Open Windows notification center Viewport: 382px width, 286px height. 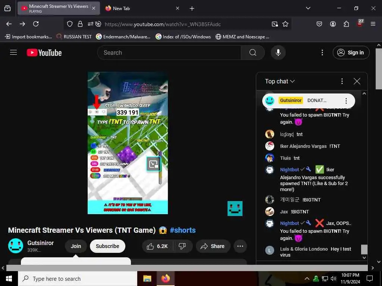[x=370, y=279]
